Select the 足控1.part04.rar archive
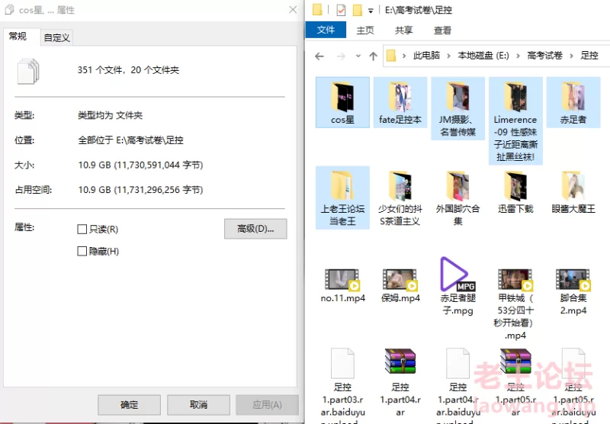 400,382
